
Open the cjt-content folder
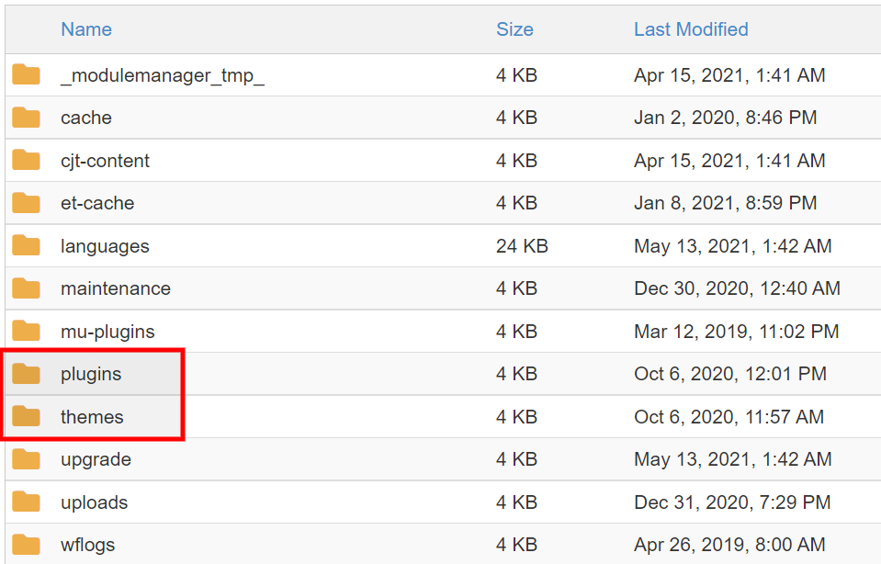tap(105, 160)
